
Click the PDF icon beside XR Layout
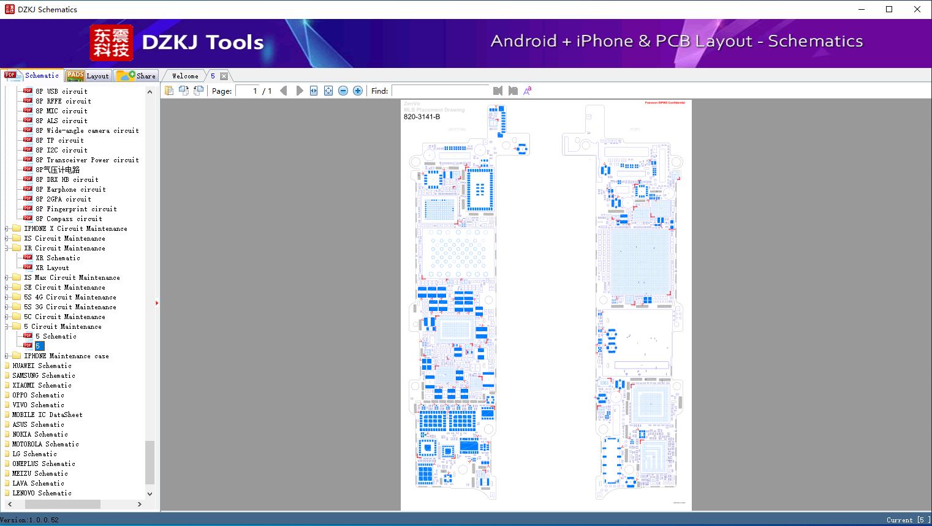[x=28, y=268]
